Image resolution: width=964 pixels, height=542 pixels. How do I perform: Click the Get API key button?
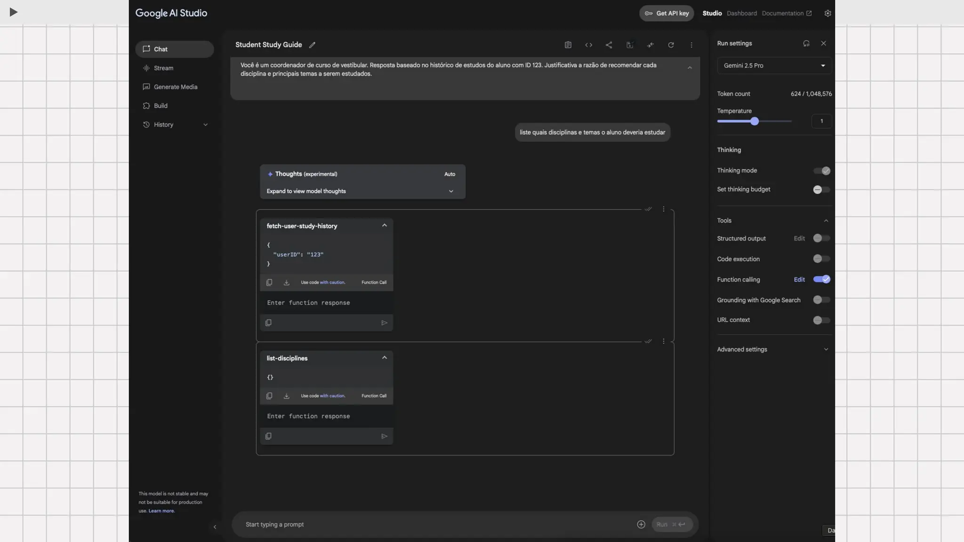tap(667, 13)
